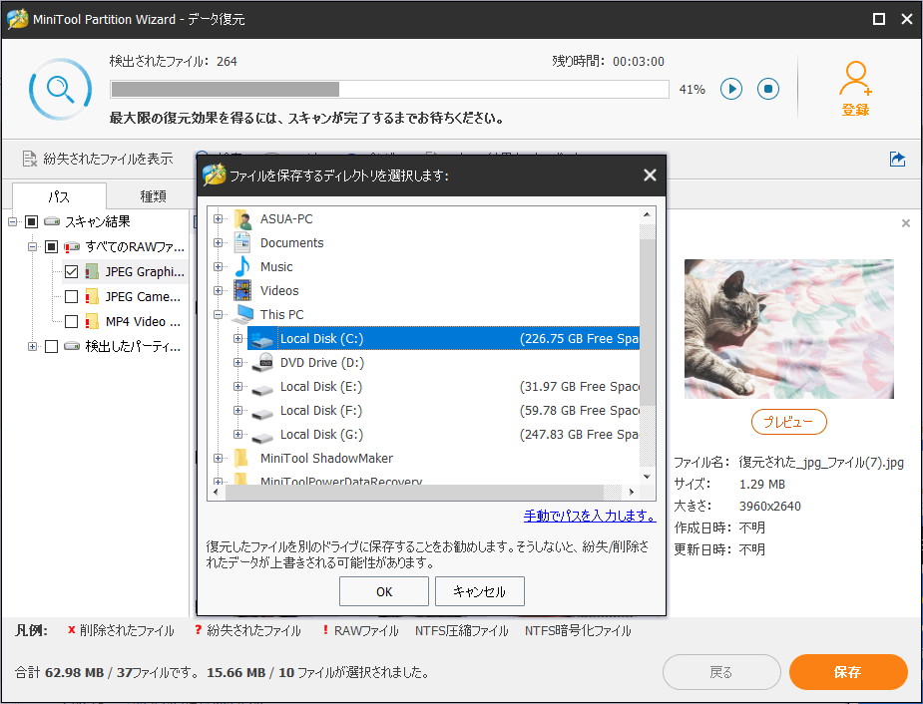Toggle the すべてのRAWファ... checkbox

(x=51, y=247)
